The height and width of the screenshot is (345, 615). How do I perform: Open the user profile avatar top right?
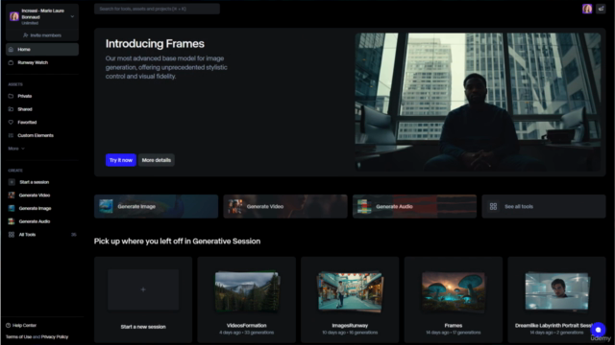pos(587,9)
